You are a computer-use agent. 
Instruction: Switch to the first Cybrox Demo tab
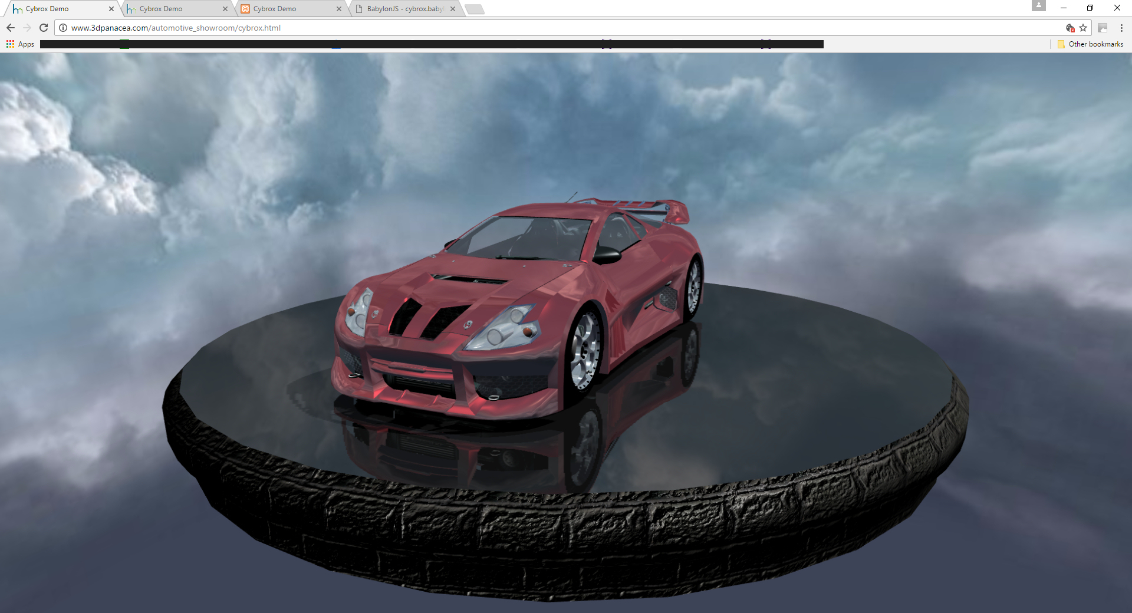[62, 9]
